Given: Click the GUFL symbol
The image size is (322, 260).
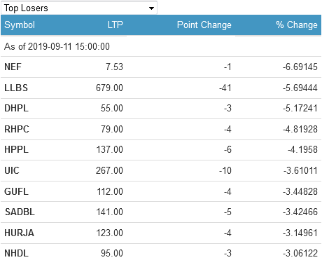Looking at the screenshot, I should click(16, 191).
